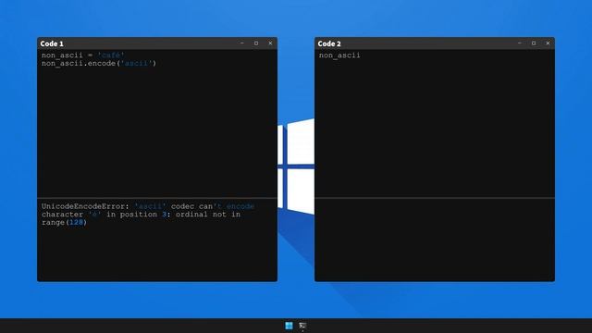Select the Code 1 title bar

157,43
